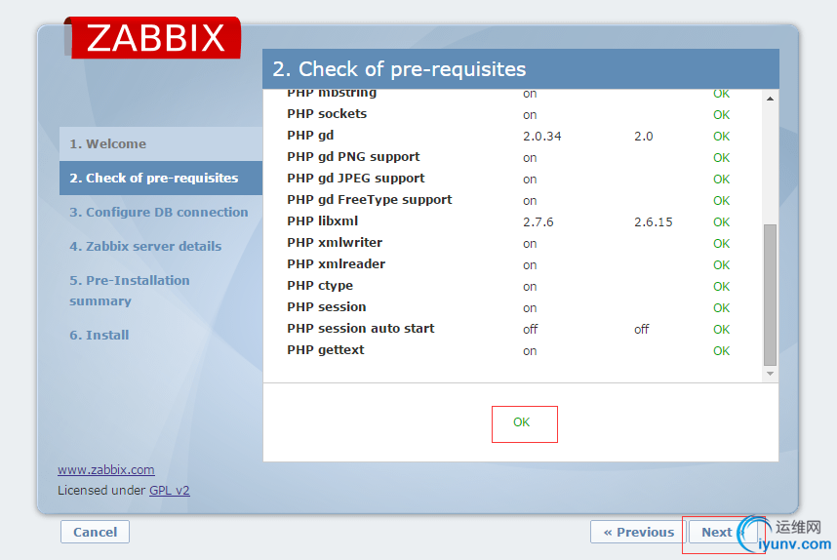Click the scrollbar down arrow
This screenshot has width=837, height=560.
click(770, 374)
